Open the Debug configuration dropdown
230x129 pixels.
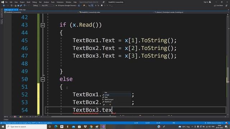pos(36,6)
